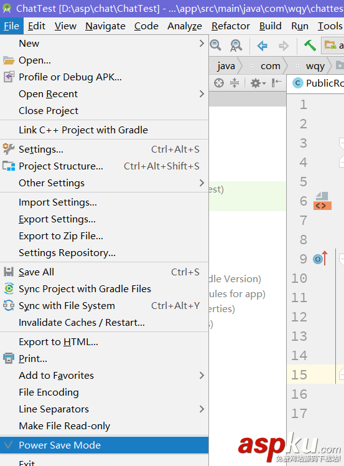Click the hide panel icon beside the gear

click(x=276, y=83)
